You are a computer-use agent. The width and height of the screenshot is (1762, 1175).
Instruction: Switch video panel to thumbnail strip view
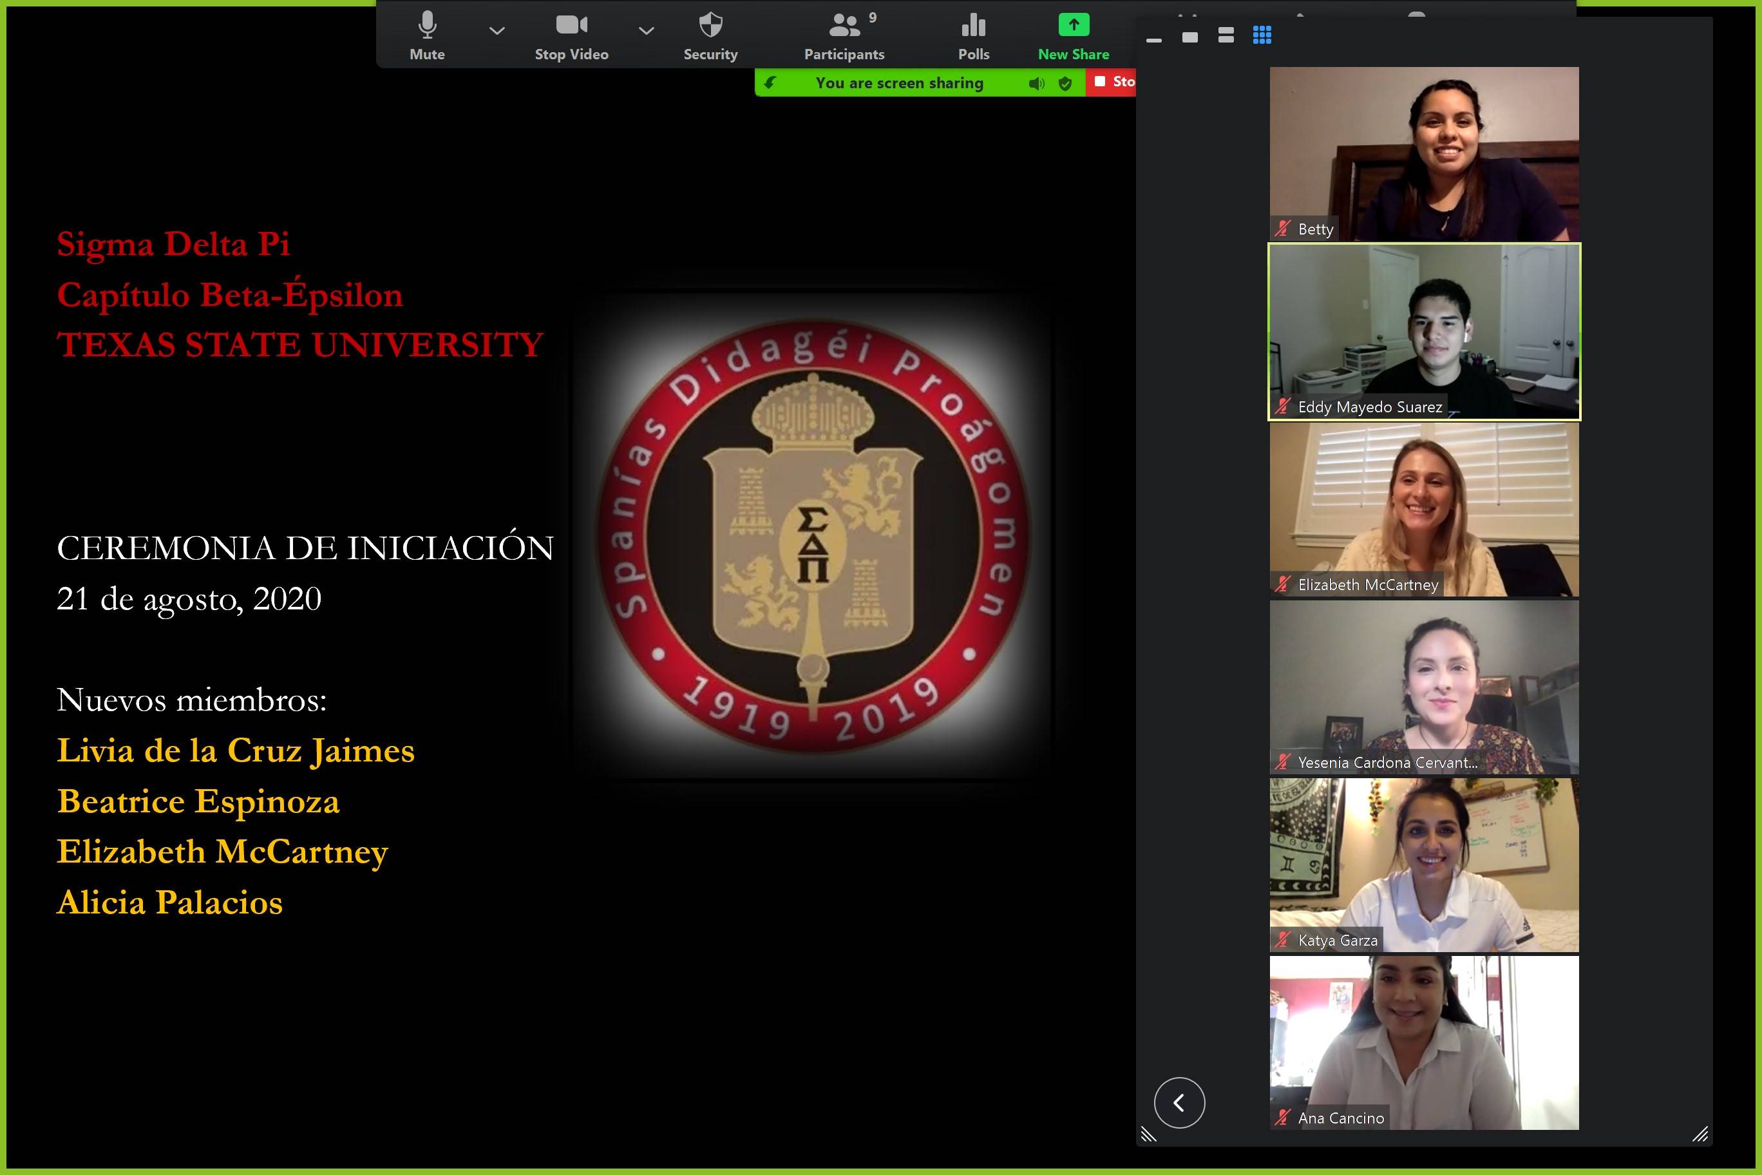click(x=1226, y=35)
